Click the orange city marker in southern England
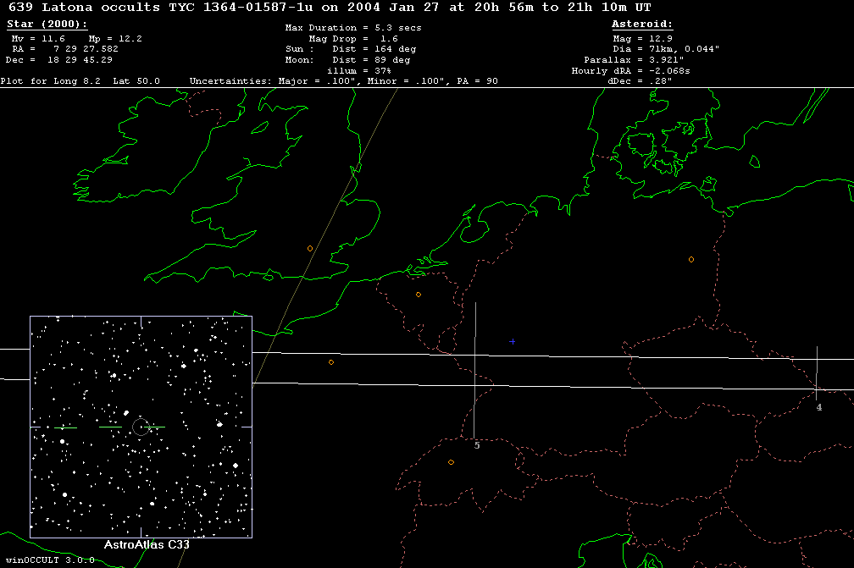The image size is (854, 568). click(310, 248)
